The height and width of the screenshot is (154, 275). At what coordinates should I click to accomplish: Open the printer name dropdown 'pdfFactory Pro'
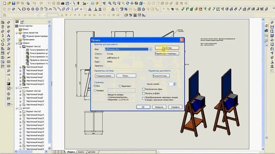(x=150, y=49)
